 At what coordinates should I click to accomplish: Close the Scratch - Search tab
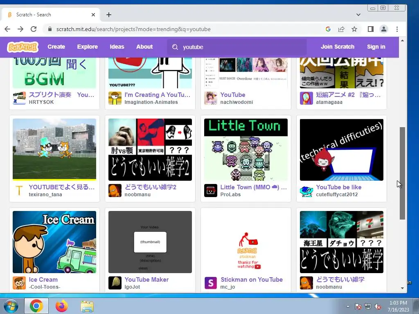[x=93, y=15]
